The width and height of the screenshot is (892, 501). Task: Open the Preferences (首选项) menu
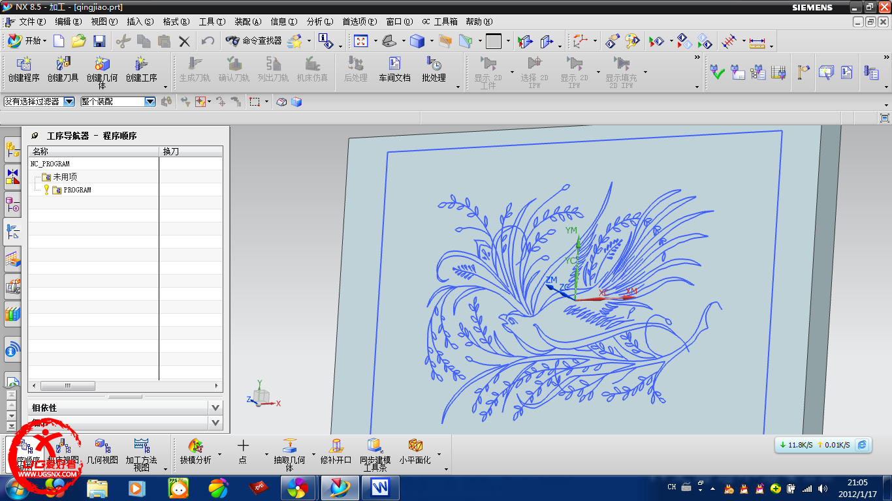(359, 22)
